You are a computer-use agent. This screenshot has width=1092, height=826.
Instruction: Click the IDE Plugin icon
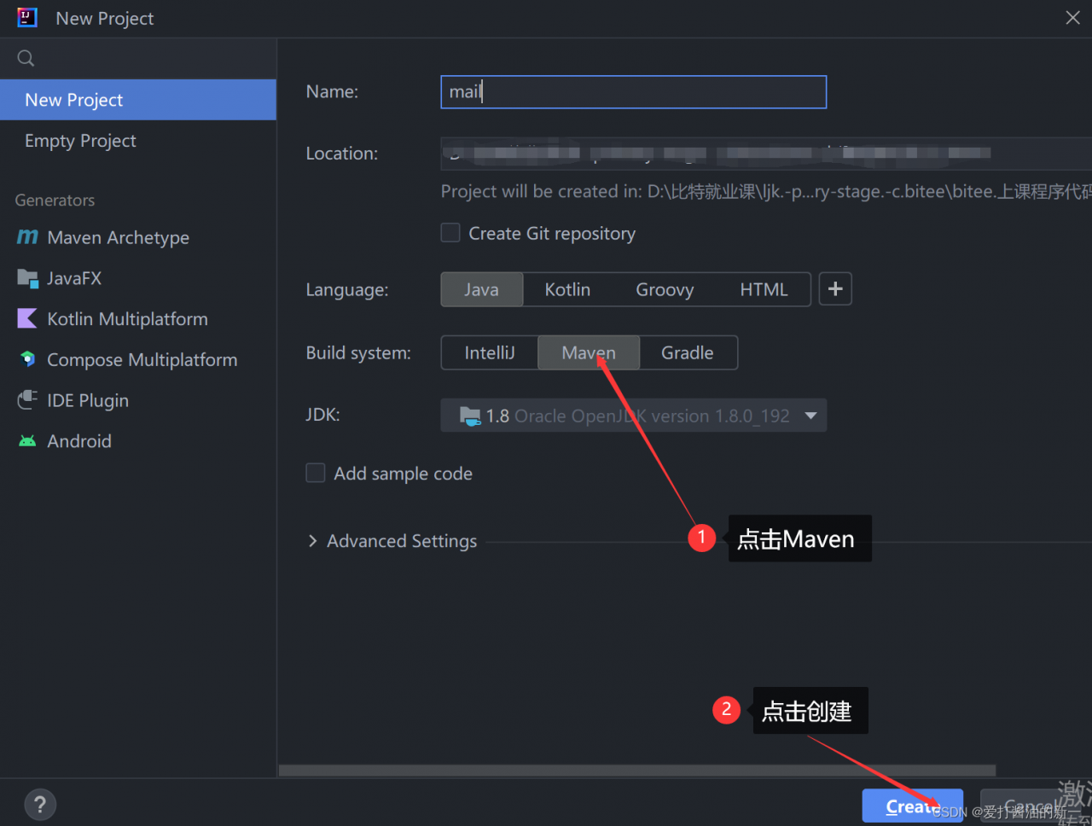27,400
